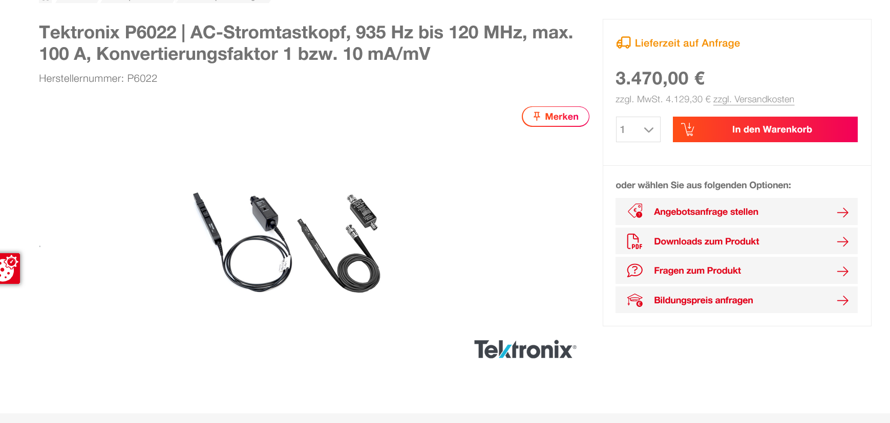Click arrow next to Angebotsanfrage stellen
The image size is (890, 423).
[842, 212]
